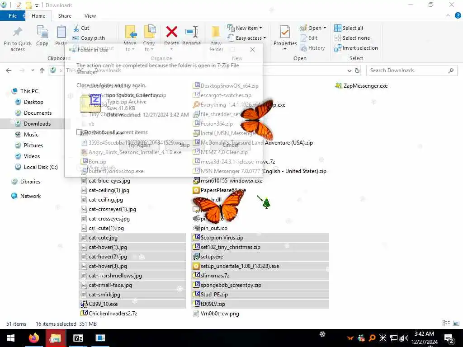The image size is (463, 347).
Task: Expand the New item dropdown
Action: pos(261,28)
